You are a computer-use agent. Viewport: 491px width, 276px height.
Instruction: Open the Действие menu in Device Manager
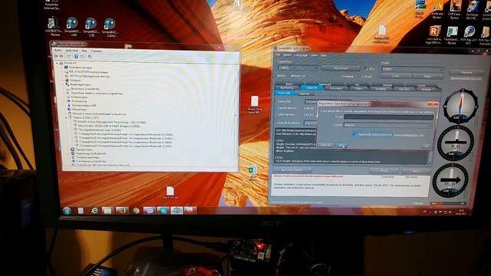pos(71,50)
